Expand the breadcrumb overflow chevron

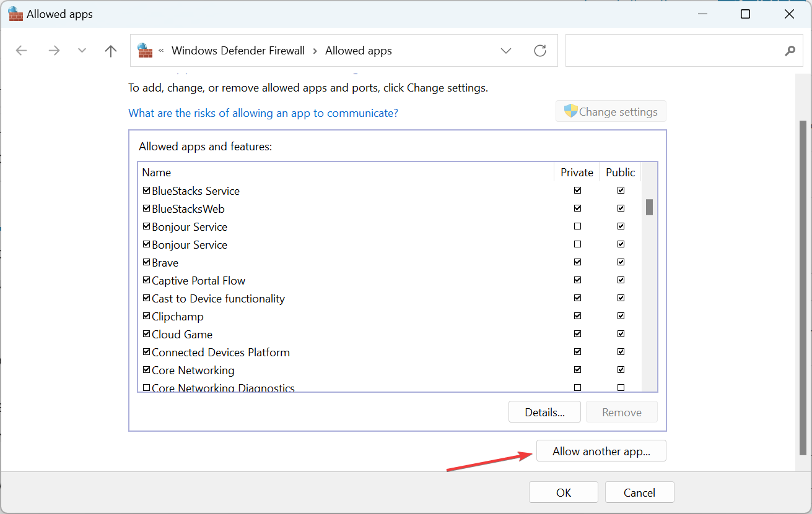pyautogui.click(x=161, y=51)
